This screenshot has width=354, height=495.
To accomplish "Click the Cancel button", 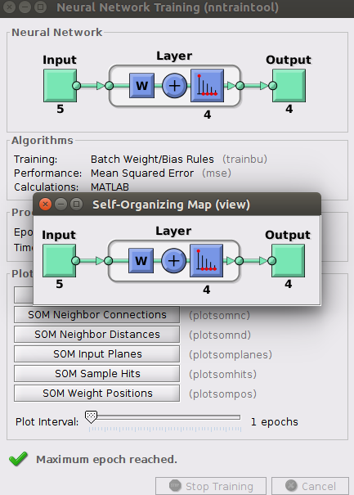I will click(x=310, y=486).
